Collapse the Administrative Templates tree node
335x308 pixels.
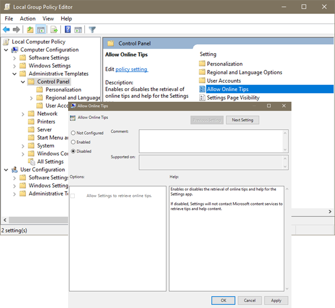(x=15, y=74)
